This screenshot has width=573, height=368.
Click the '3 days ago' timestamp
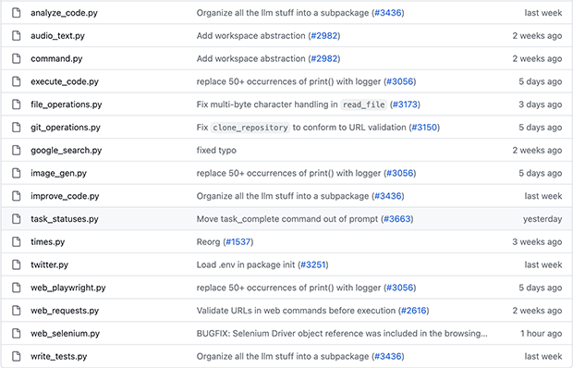point(540,104)
